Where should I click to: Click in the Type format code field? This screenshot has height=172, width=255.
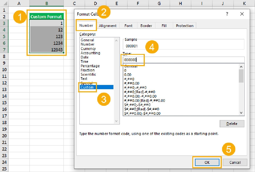[184, 60]
